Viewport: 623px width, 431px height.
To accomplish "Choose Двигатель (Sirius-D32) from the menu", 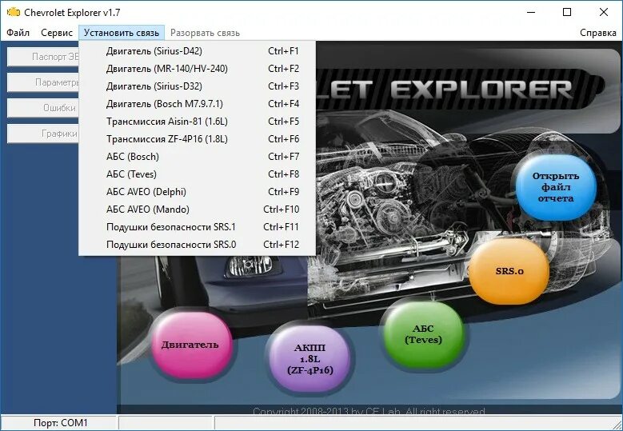I will coord(197,86).
